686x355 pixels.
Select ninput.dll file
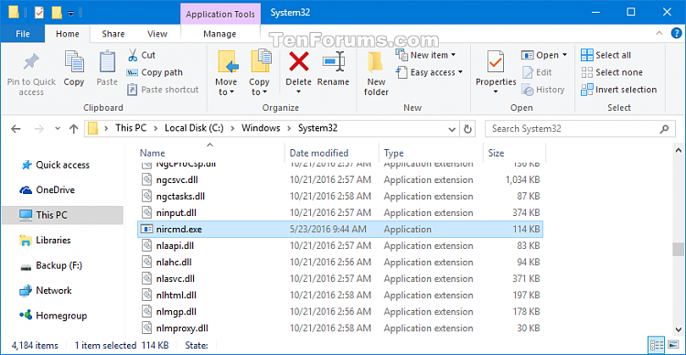[340, 213]
